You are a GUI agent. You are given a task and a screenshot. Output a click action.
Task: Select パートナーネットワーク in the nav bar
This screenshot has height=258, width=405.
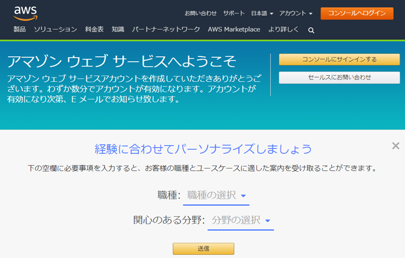(x=166, y=30)
